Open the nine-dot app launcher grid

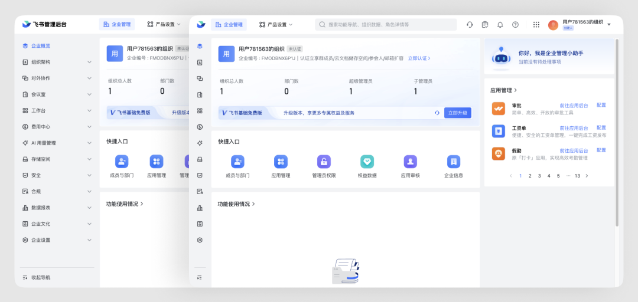tap(536, 25)
